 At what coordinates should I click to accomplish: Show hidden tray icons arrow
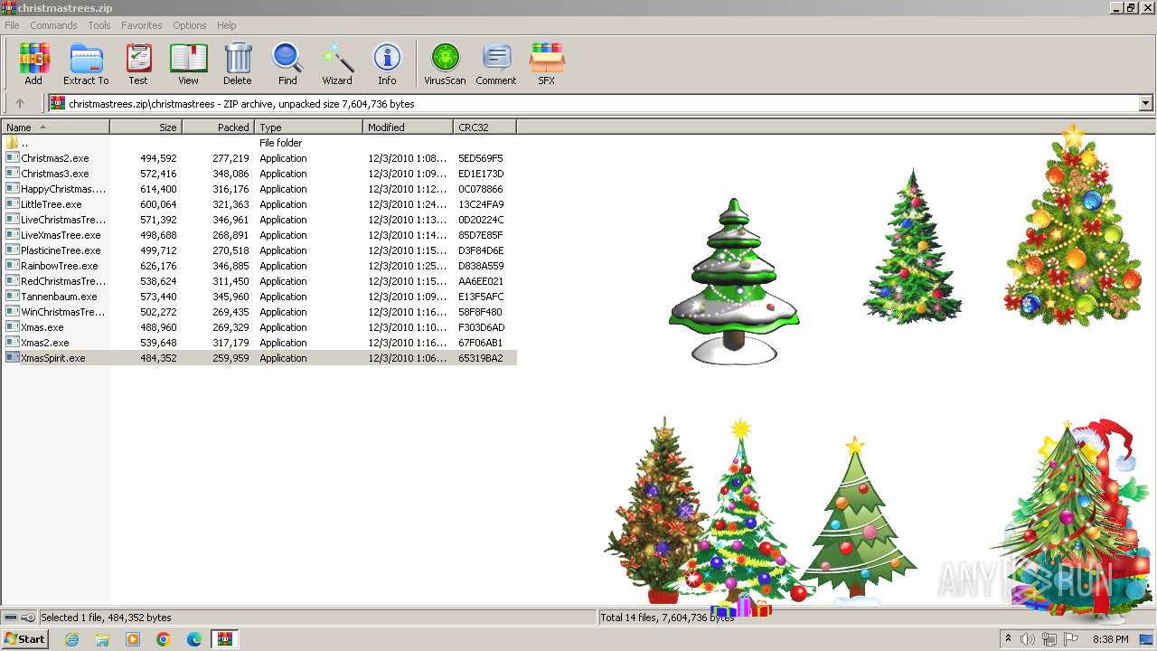pos(1008,639)
